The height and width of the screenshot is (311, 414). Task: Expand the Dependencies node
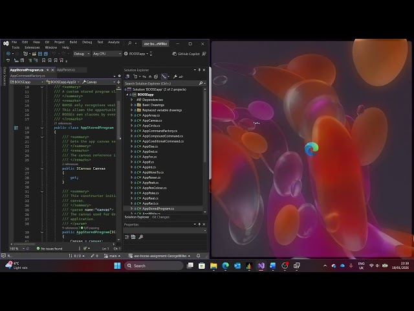pos(132,100)
